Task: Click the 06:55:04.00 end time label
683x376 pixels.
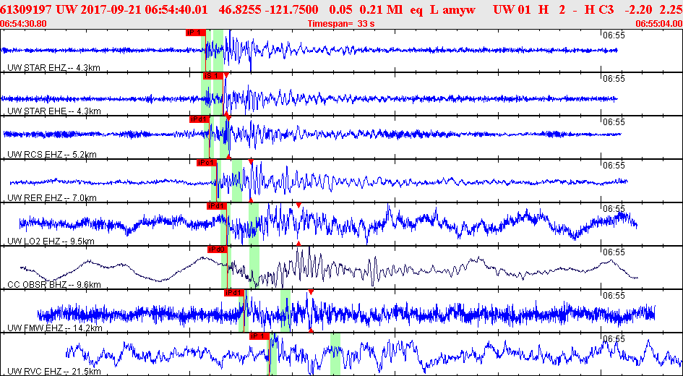Action: pos(658,24)
